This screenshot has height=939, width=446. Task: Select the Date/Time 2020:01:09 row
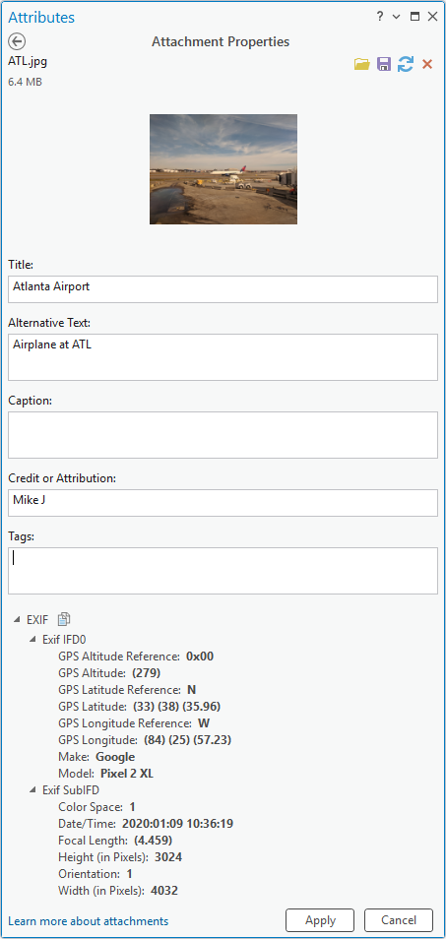[146, 824]
